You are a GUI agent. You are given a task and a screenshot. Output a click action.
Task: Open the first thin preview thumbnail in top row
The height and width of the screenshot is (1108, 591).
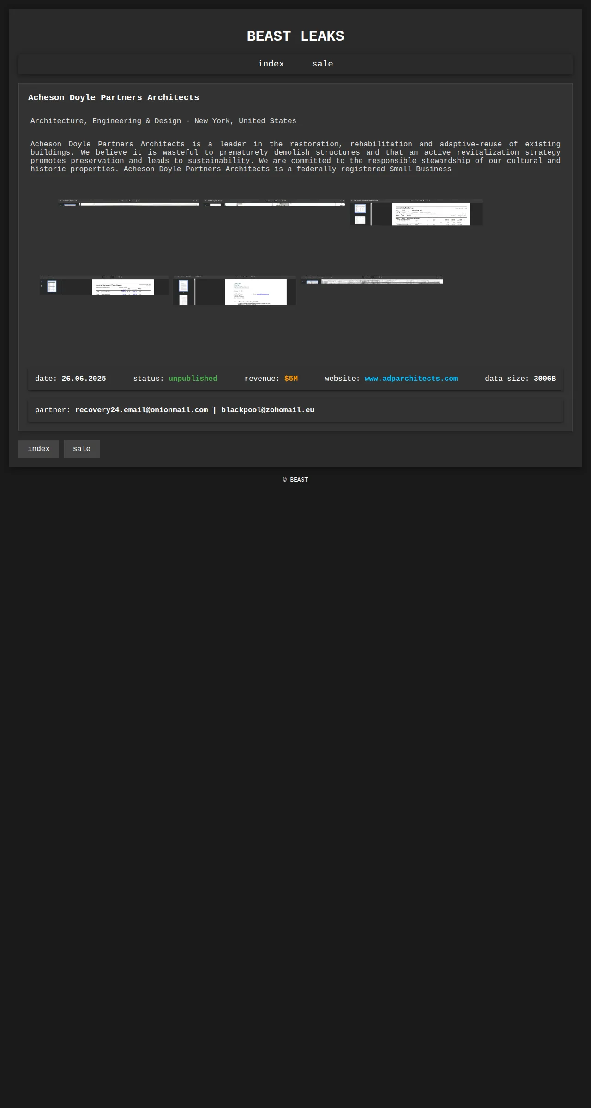click(129, 203)
